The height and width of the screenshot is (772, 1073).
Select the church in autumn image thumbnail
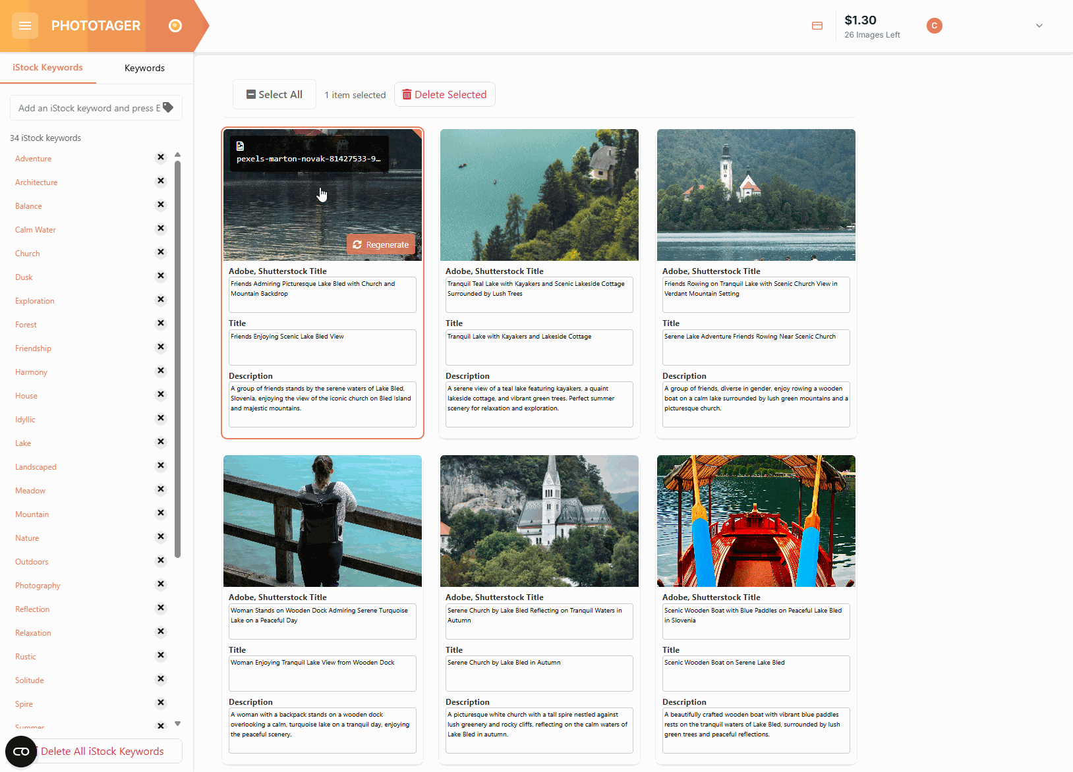coord(539,521)
